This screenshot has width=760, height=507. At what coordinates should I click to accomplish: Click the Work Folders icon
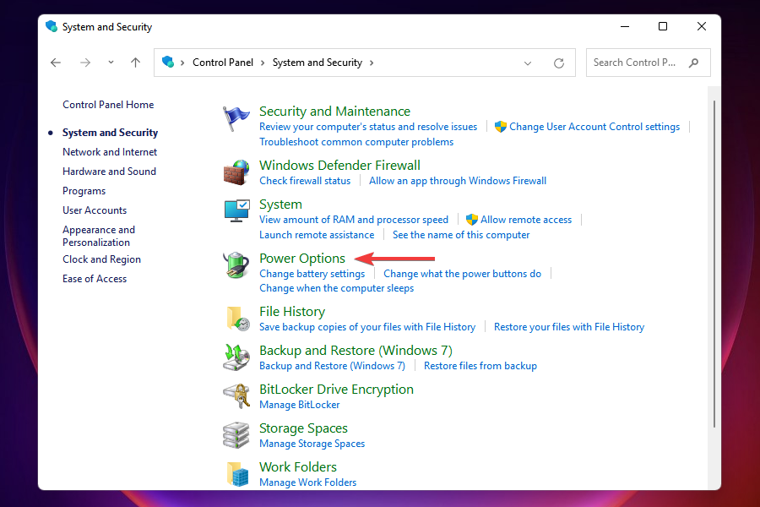[236, 474]
